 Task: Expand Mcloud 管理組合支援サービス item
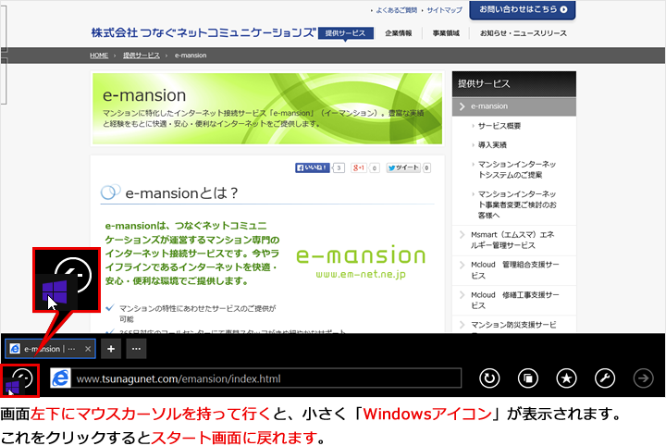pyautogui.click(x=514, y=270)
